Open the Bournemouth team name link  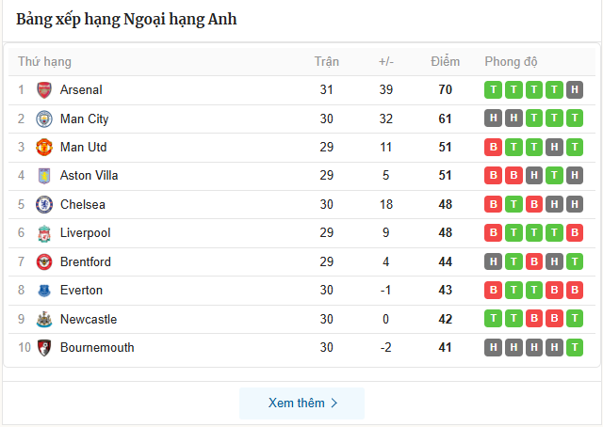click(x=97, y=348)
